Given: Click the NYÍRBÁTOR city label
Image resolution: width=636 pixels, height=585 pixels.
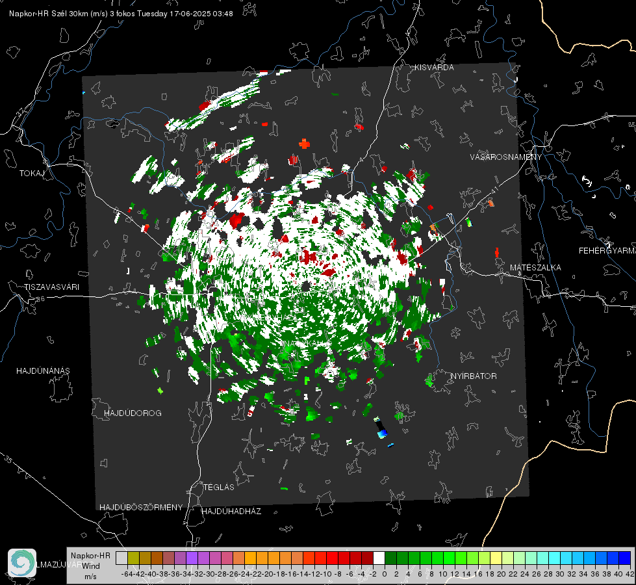Looking at the screenshot, I should [474, 376].
